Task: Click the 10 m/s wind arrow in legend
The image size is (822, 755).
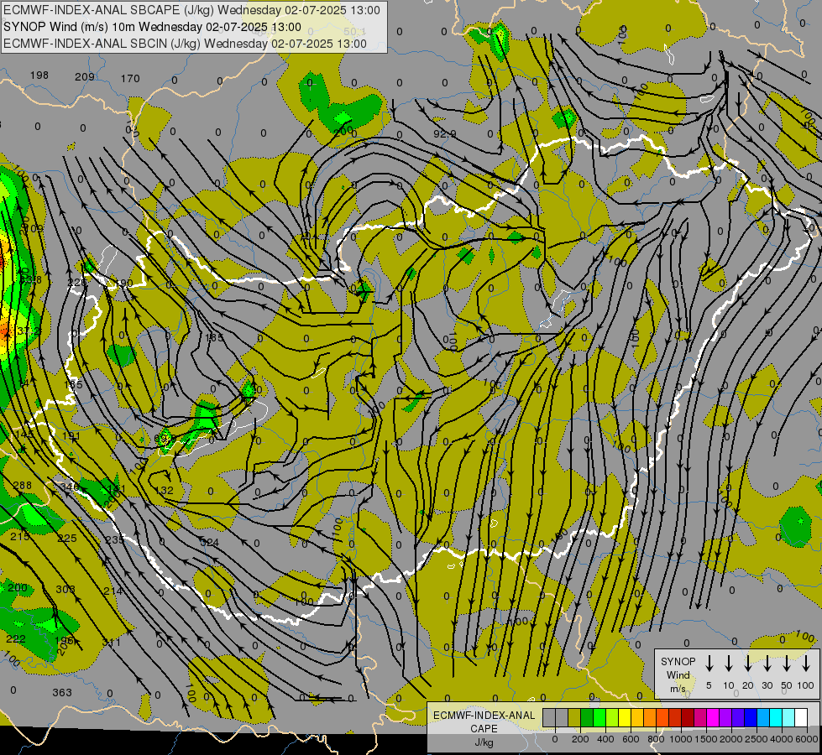Action: (x=729, y=664)
